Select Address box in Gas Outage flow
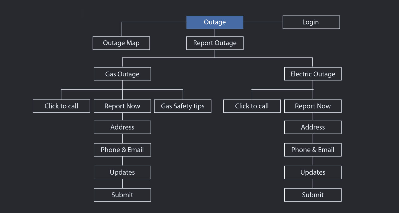Viewport: 399px width, 213px height. point(122,127)
